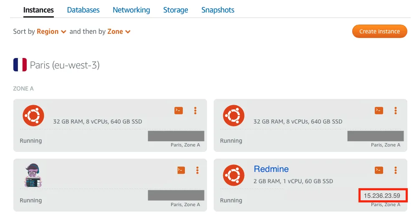
Task: Launch terminal on top-left Ubuntu instance
Action: [x=178, y=111]
